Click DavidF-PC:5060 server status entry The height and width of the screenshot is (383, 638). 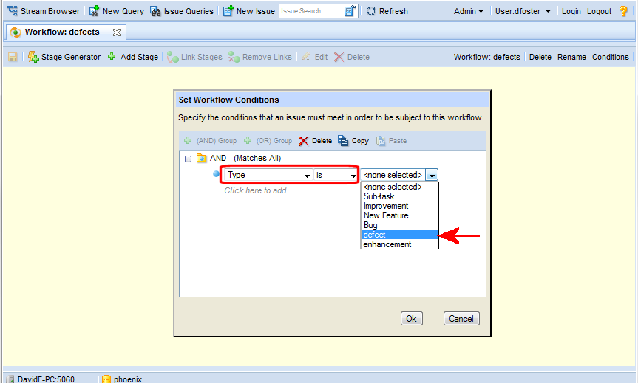41,379
